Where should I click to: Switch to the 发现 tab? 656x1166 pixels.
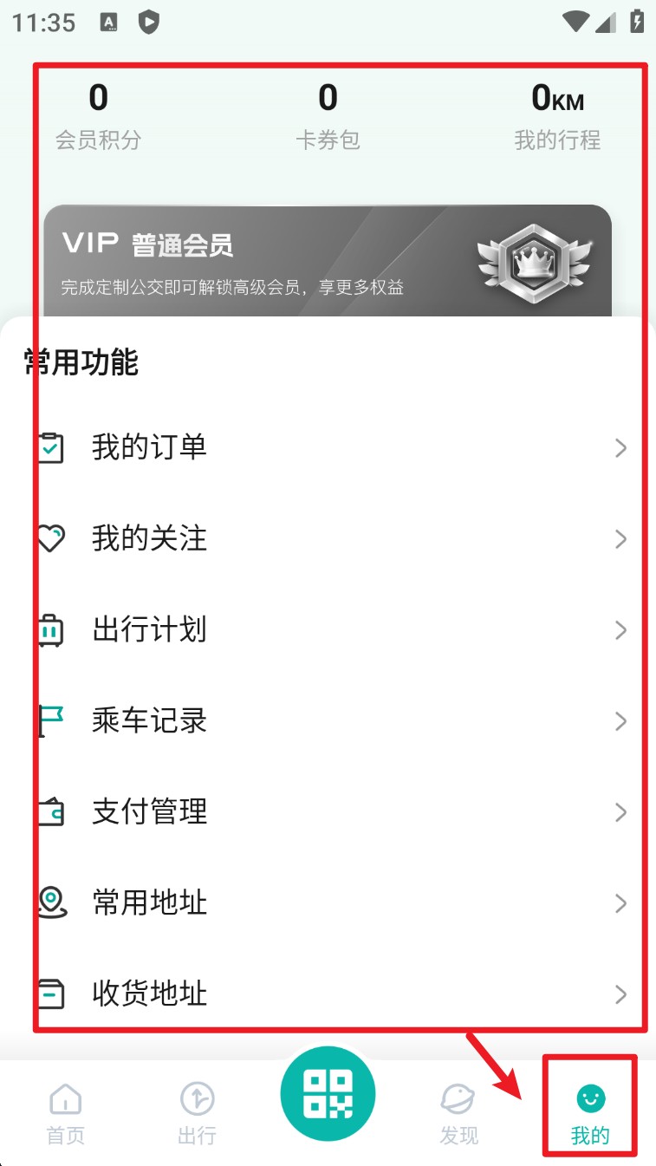point(458,1113)
